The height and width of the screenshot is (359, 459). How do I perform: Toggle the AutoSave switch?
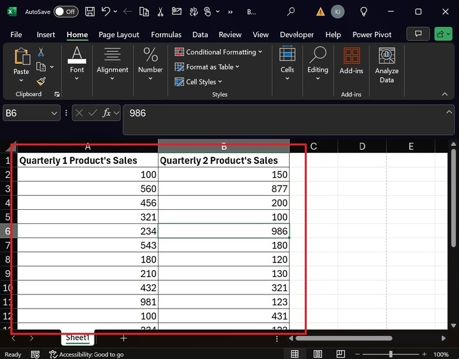(x=66, y=12)
